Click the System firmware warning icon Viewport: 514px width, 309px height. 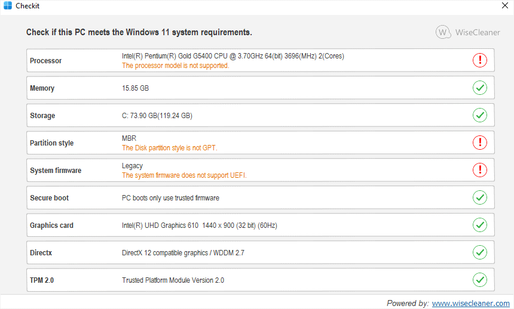[x=480, y=170]
